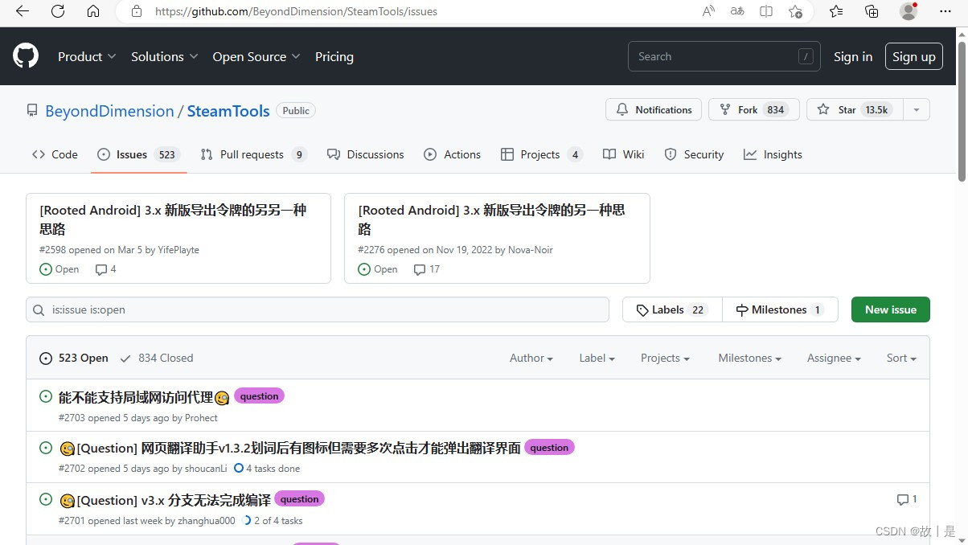Open browser collections icon
Screen dimensions: 968x545
[x=872, y=11]
